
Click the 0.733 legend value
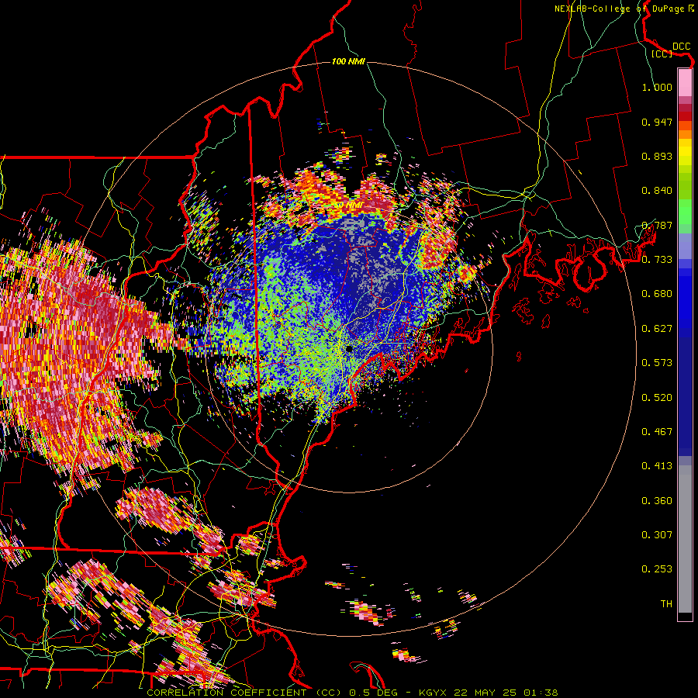(x=657, y=260)
